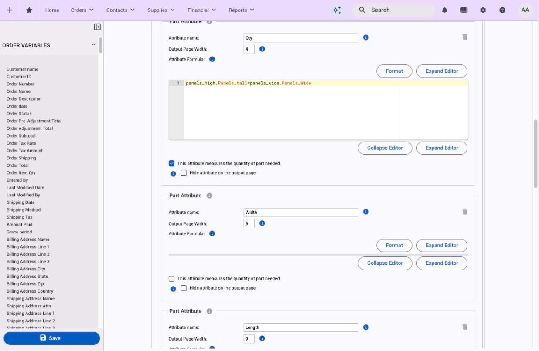This screenshot has width=539, height=351.
Task: Open Contacts dropdown menu
Action: pos(120,10)
